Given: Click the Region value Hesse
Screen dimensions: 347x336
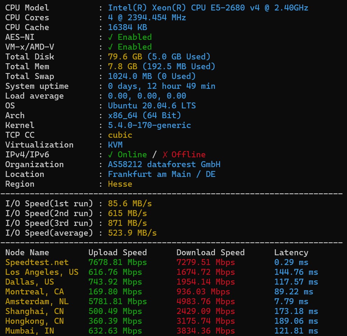Looking at the screenshot, I should (120, 184).
